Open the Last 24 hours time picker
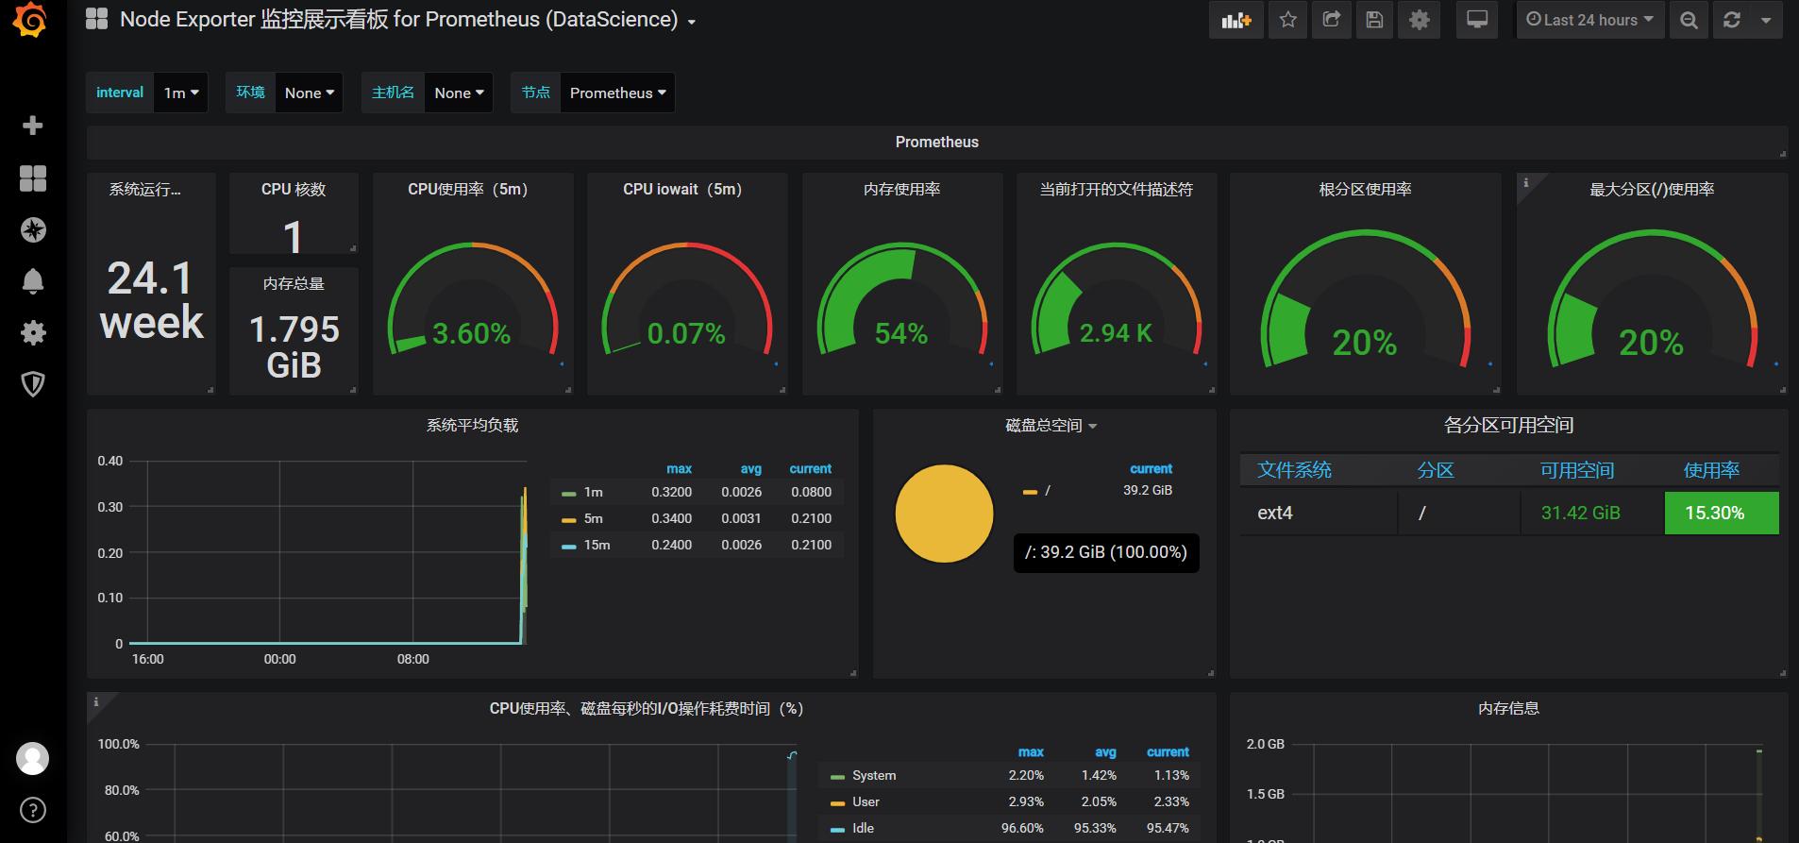The image size is (1799, 843). click(x=1589, y=20)
